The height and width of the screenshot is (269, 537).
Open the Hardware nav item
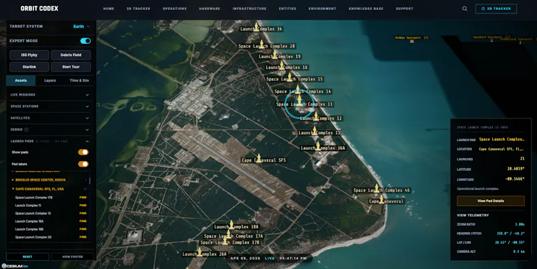pyautogui.click(x=210, y=9)
